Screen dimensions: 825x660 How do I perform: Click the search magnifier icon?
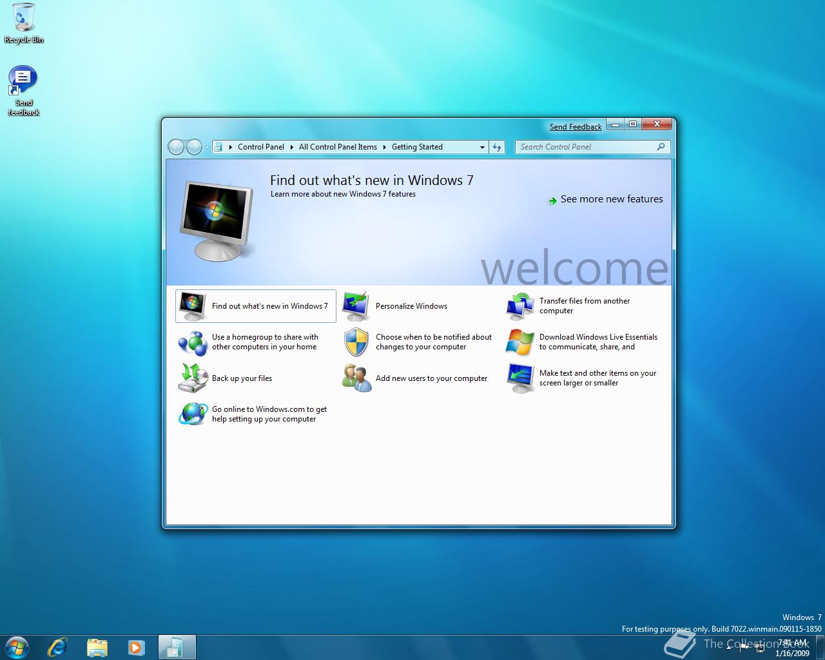coord(661,147)
